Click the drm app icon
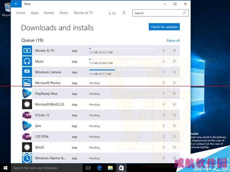 point(27,126)
